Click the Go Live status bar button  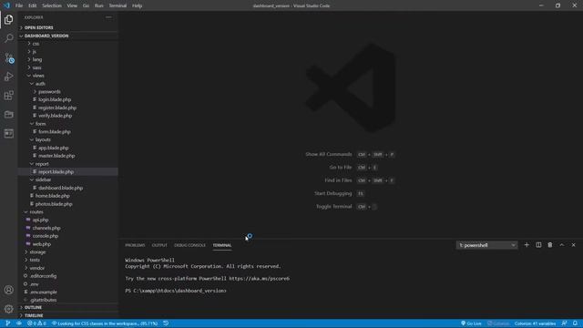471,323
